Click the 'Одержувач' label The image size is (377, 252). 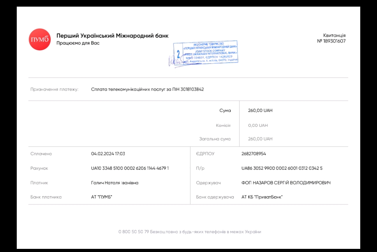click(208, 183)
